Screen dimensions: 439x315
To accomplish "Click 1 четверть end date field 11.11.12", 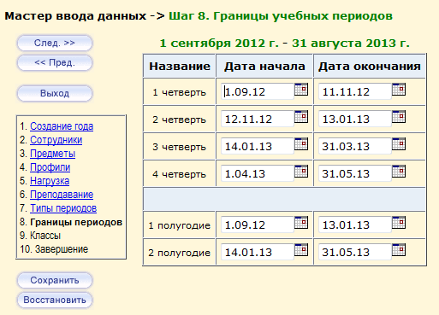I will (355, 91).
